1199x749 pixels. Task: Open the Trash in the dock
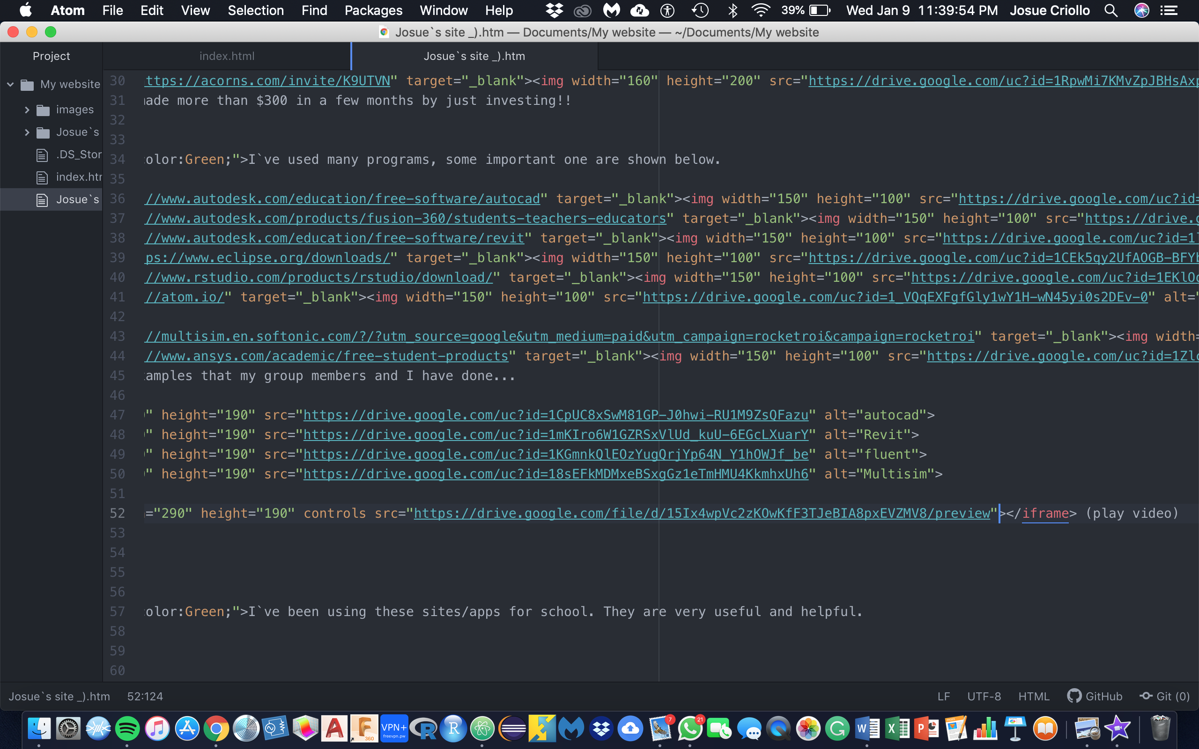(x=1160, y=728)
